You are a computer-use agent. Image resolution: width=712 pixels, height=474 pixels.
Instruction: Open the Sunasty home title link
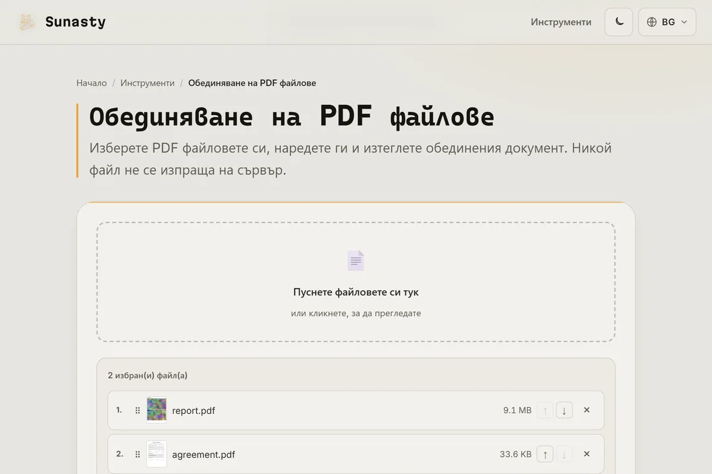75,22
